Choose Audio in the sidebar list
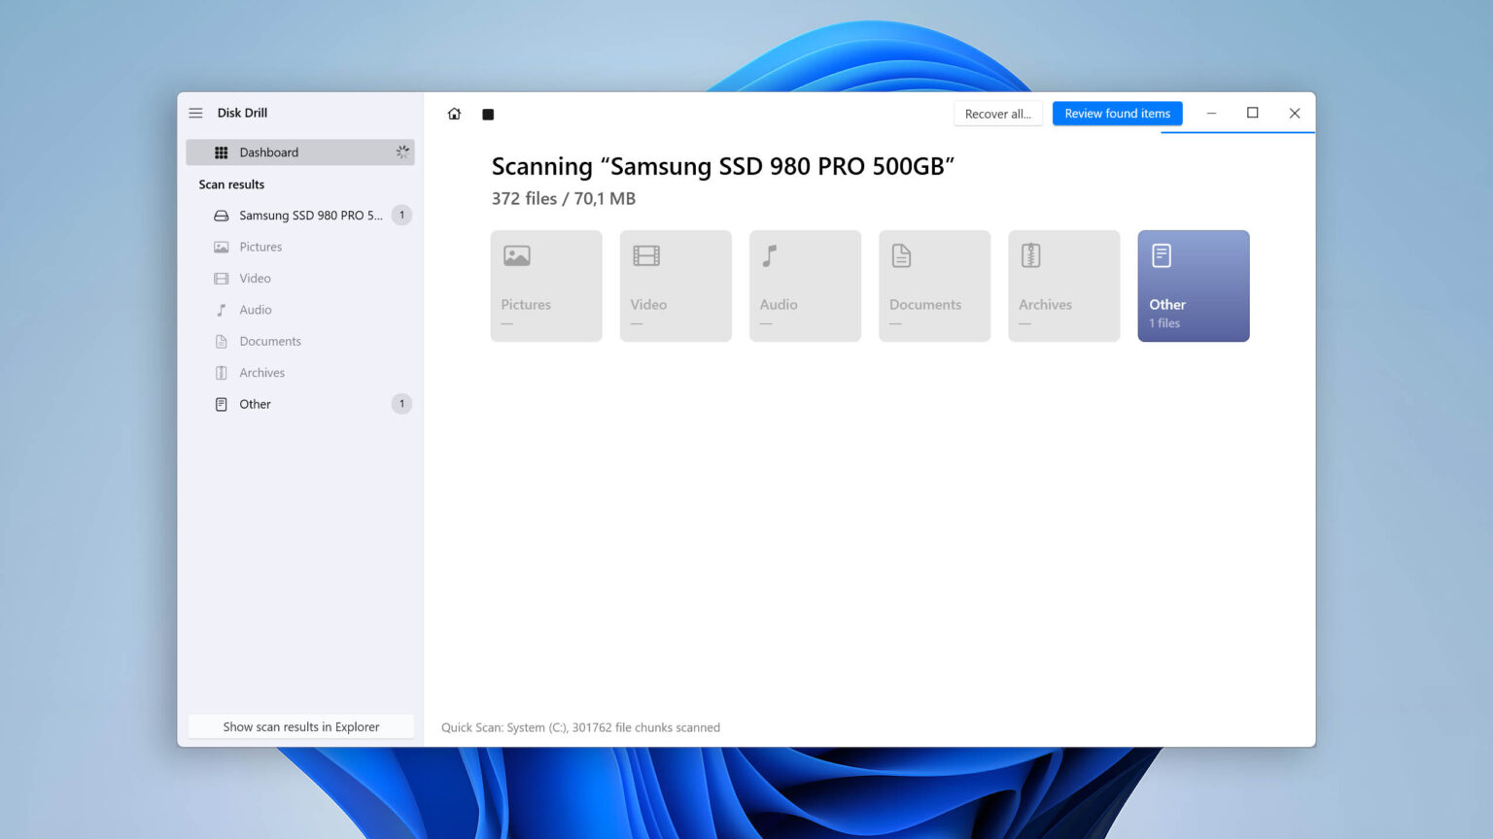Screen dimensions: 1493x839 click(255, 310)
